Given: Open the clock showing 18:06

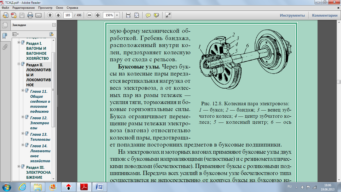Looking at the screenshot, I should (x=328, y=187).
